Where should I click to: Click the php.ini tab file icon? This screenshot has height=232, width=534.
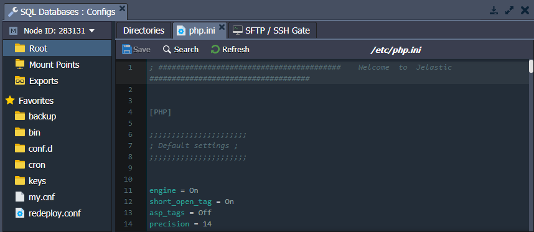coord(181,30)
